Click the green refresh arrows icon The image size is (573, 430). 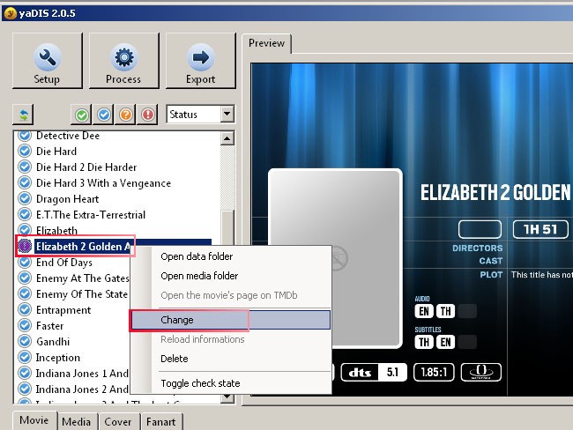pyautogui.click(x=23, y=115)
